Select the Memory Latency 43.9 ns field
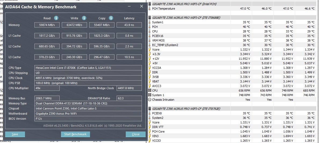Viewport: 320px width, 143px height. [x=129, y=25]
